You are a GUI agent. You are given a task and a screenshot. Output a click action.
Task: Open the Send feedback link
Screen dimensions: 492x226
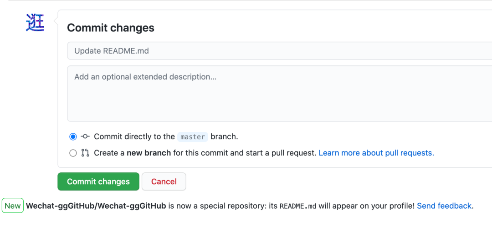point(444,206)
